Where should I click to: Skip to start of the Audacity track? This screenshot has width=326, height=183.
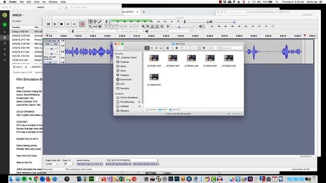(68, 24)
